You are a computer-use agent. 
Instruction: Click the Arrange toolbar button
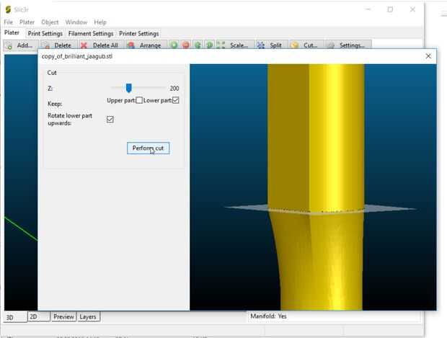point(146,45)
